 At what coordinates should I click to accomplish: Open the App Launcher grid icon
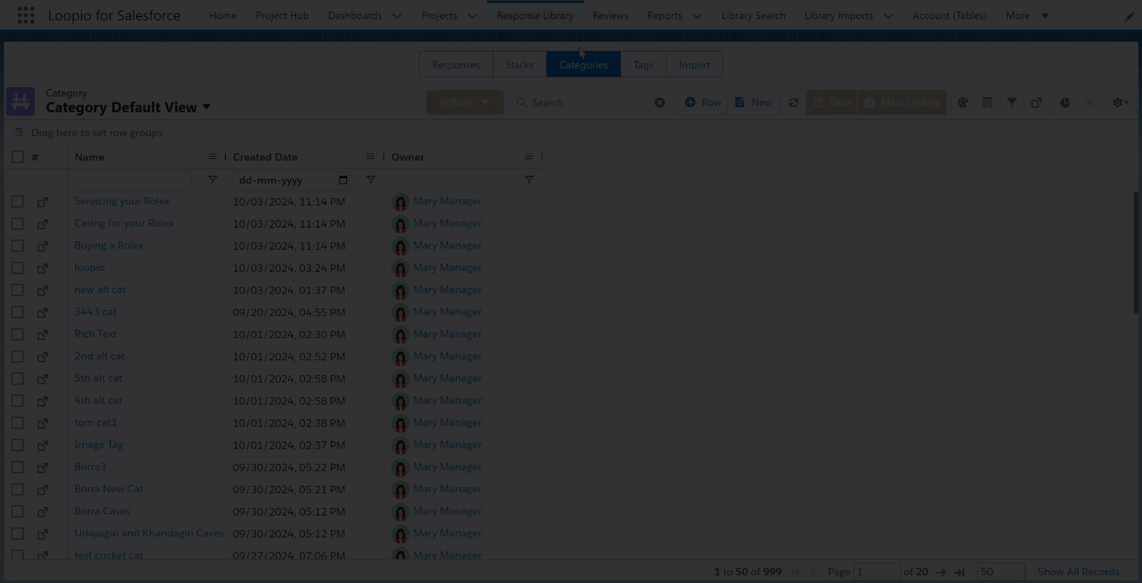coord(26,15)
